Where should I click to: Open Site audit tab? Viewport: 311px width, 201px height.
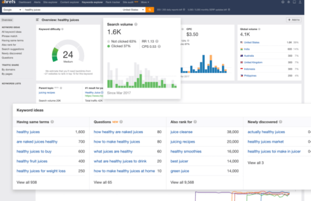[128, 2]
